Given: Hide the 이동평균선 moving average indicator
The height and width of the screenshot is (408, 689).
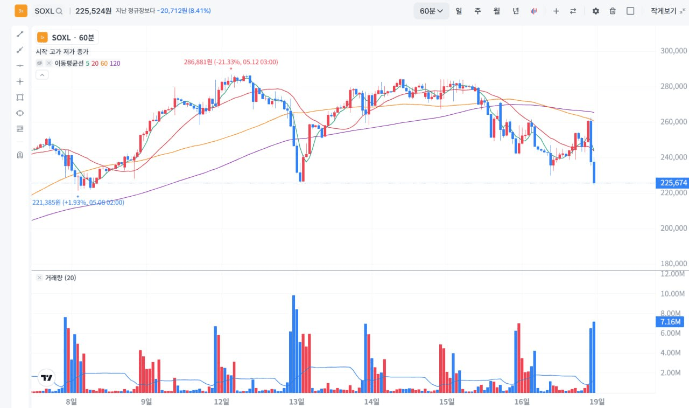Looking at the screenshot, I should point(39,63).
